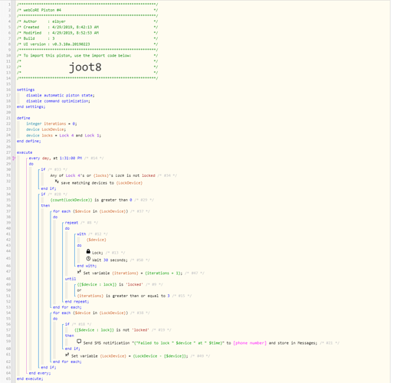
Task: Click the repeat loop statement header
Action: tap(71, 223)
